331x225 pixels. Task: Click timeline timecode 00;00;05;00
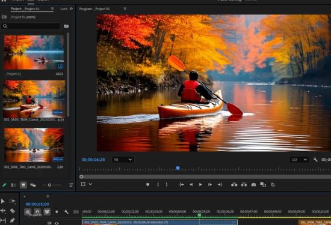point(37,204)
